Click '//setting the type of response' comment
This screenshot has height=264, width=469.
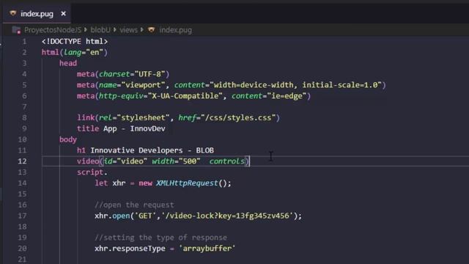(x=160, y=238)
